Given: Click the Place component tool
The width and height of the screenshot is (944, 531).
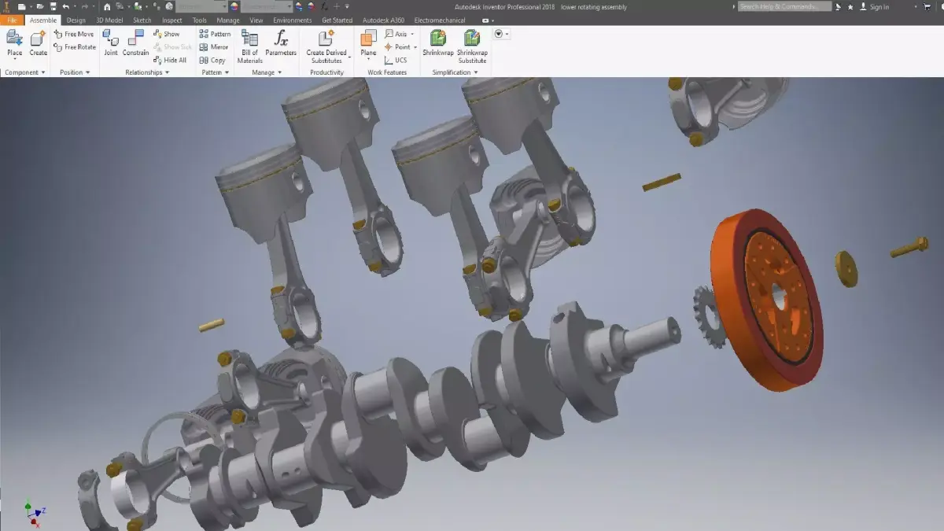Looking at the screenshot, I should click(x=14, y=44).
